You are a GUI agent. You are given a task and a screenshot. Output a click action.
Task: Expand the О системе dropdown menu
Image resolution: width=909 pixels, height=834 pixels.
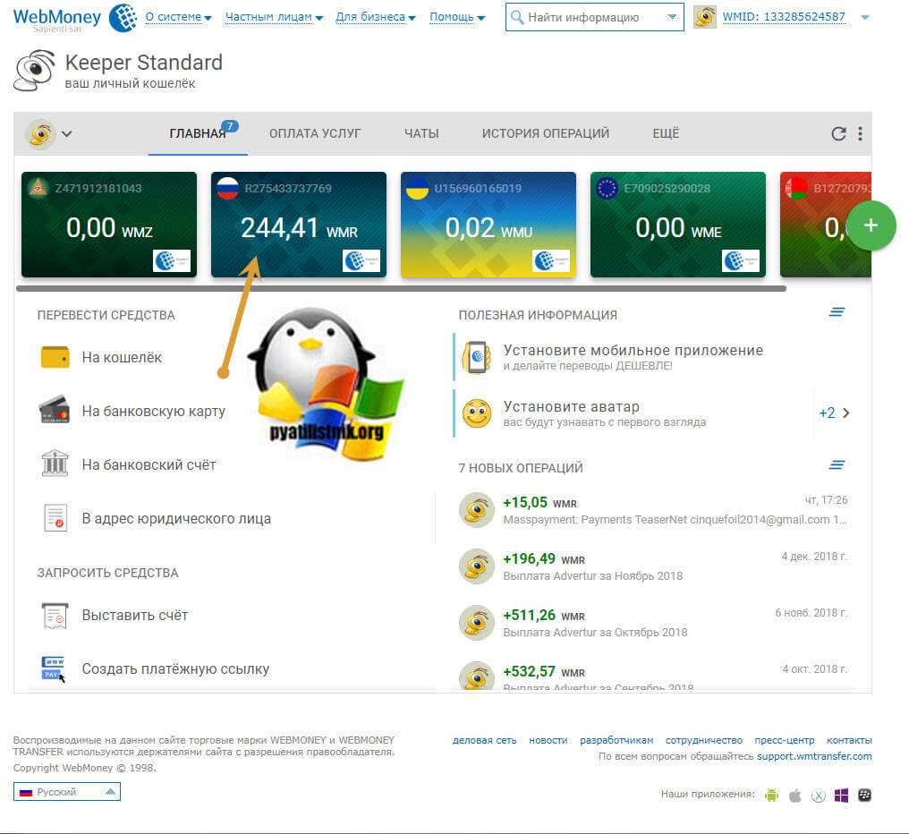178,17
